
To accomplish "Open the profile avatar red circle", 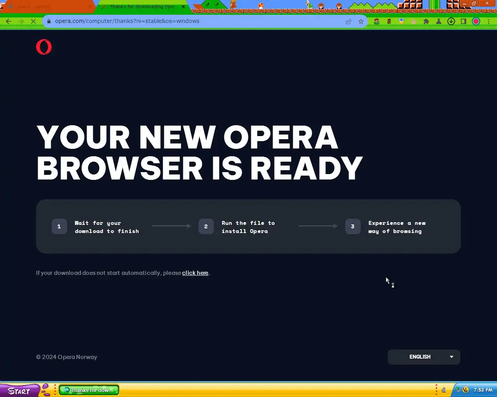I will [476, 21].
